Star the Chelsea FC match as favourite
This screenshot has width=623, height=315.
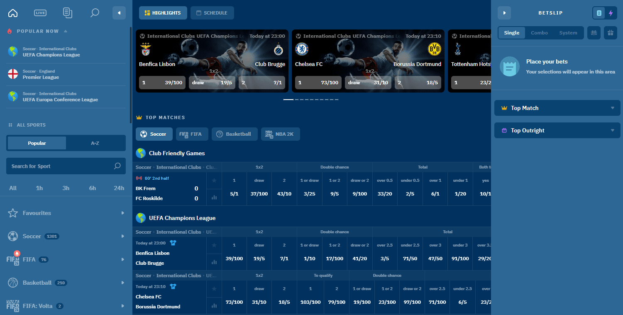[x=214, y=289]
